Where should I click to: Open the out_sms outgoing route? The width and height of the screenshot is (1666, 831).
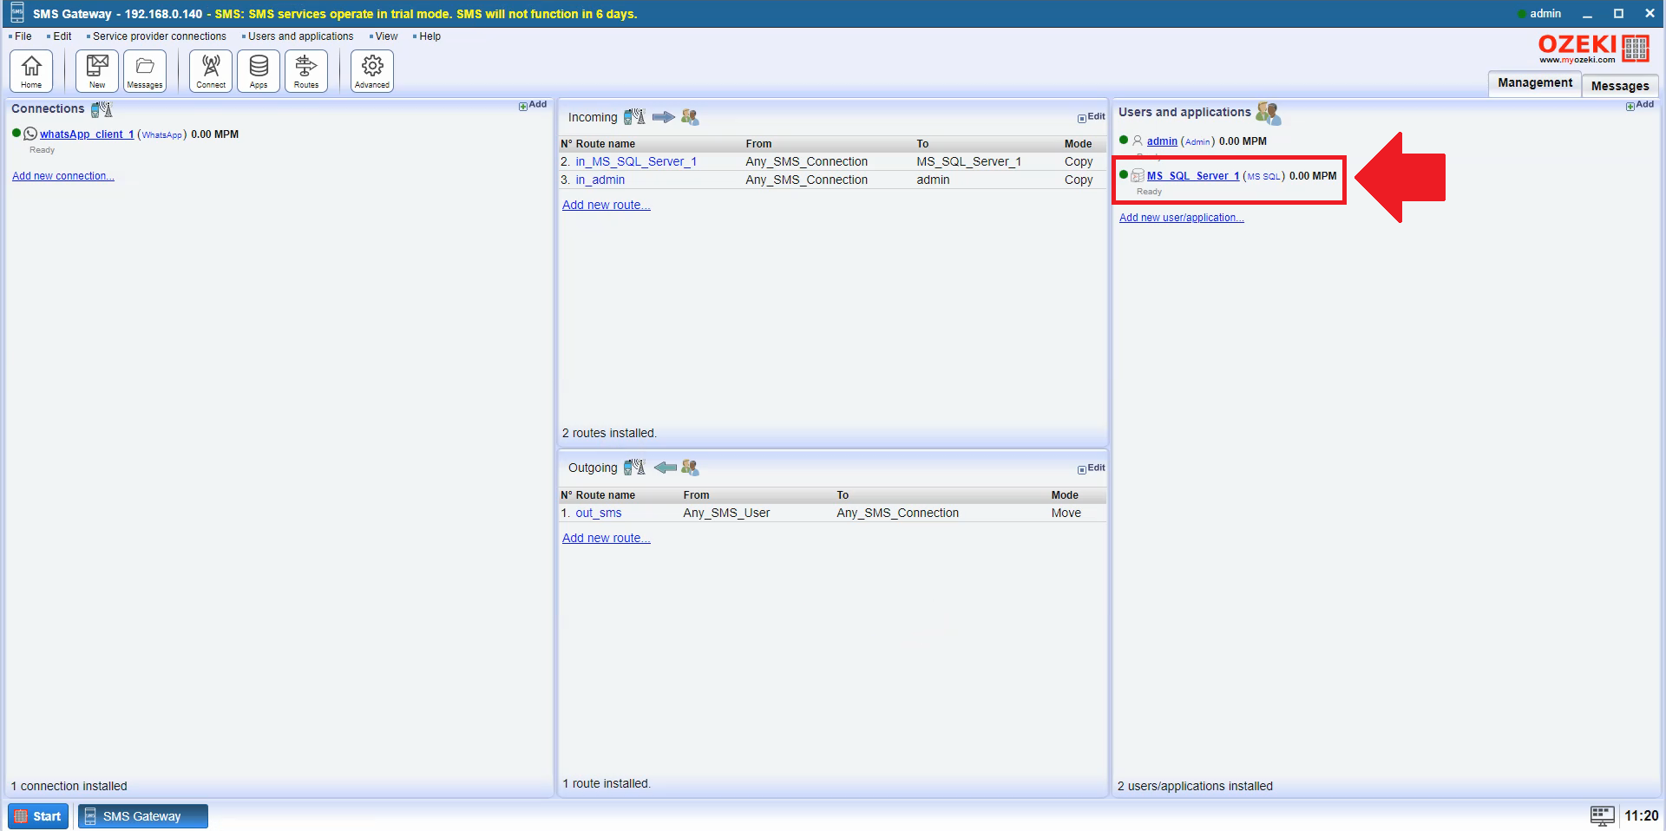(x=599, y=513)
